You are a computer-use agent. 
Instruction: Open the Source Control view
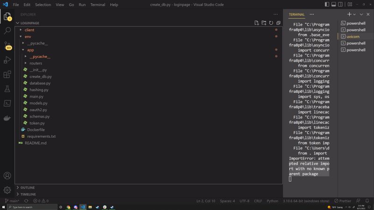point(7,45)
